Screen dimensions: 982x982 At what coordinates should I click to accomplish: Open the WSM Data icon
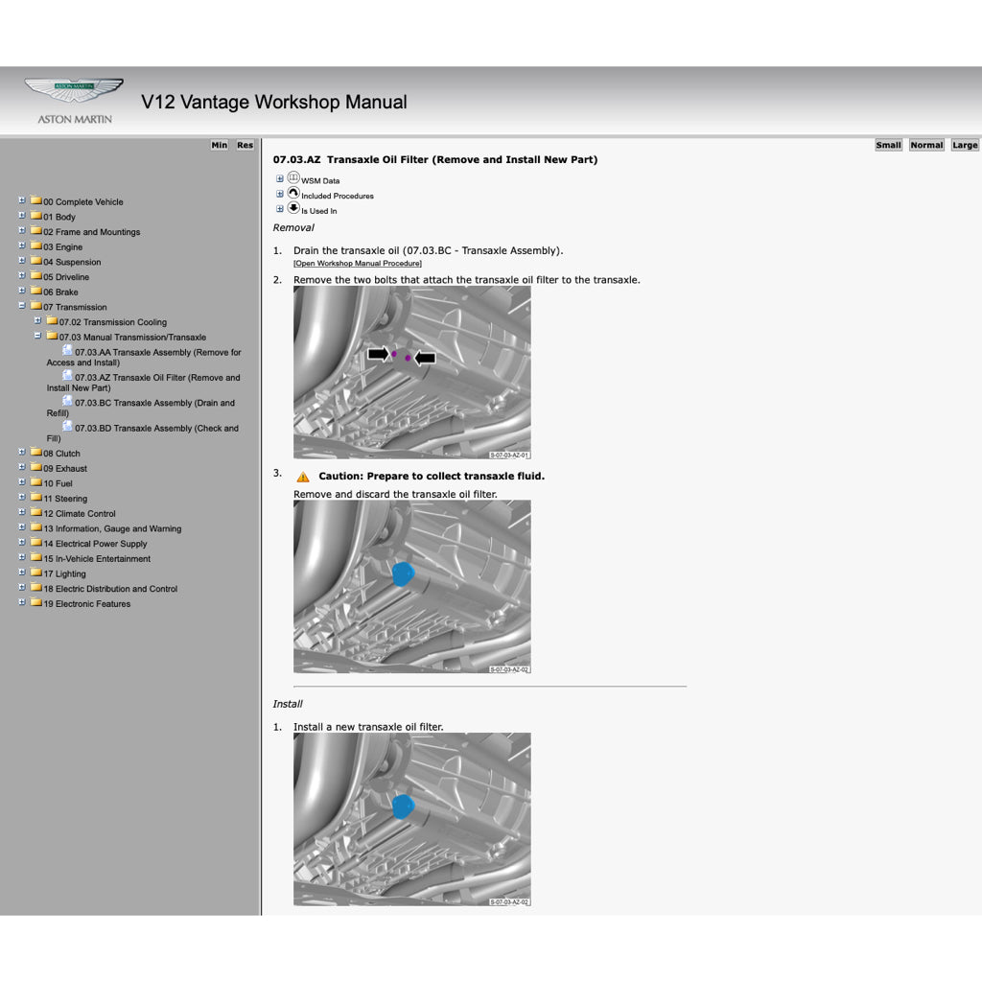pyautogui.click(x=293, y=177)
